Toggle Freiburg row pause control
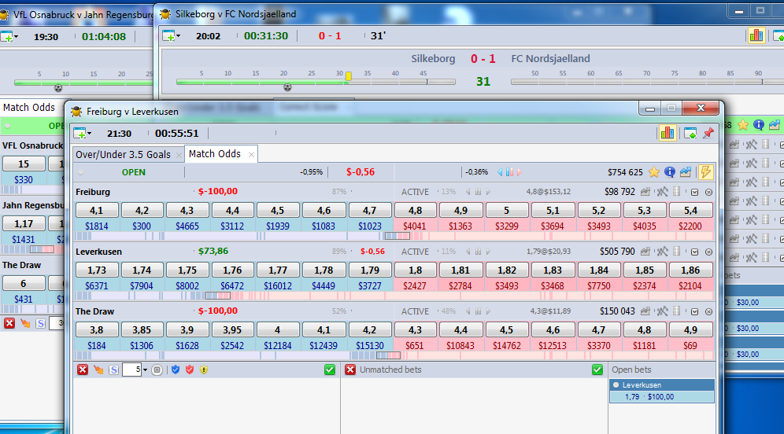784x434 pixels. [478, 192]
